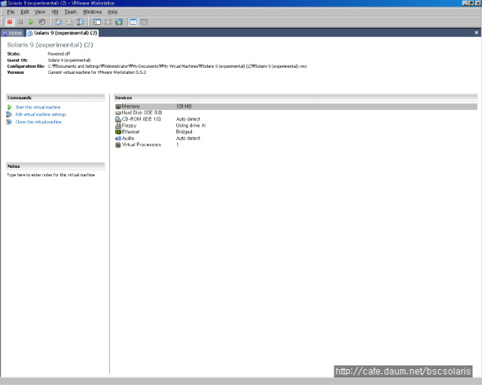Click the green arrow icon beside Start this virtual machine

(10, 107)
